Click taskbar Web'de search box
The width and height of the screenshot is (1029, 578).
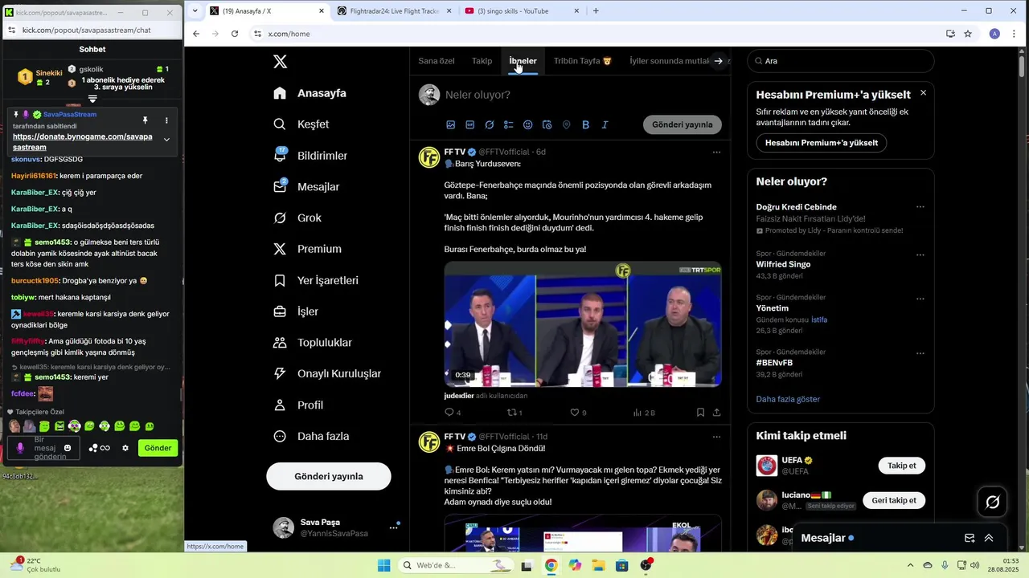point(457,565)
